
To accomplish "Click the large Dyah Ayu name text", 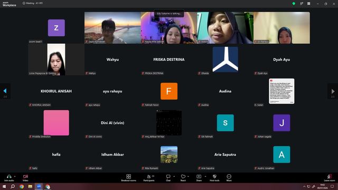I will tap(281, 60).
